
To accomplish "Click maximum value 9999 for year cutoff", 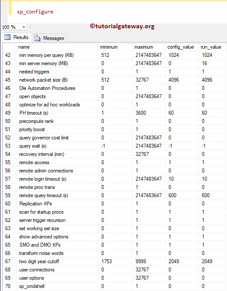I will 149,261.
